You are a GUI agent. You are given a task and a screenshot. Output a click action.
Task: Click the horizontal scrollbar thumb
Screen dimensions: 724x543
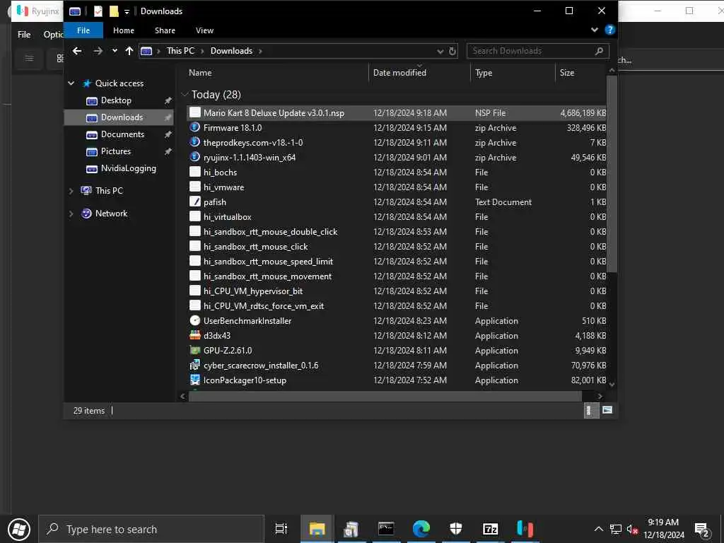pyautogui.click(x=385, y=396)
